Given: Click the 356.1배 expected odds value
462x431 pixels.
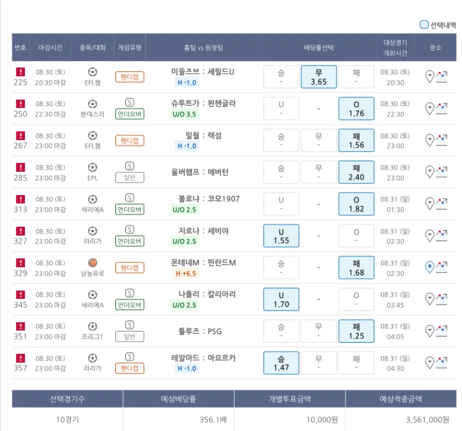Looking at the screenshot, I should tap(215, 420).
